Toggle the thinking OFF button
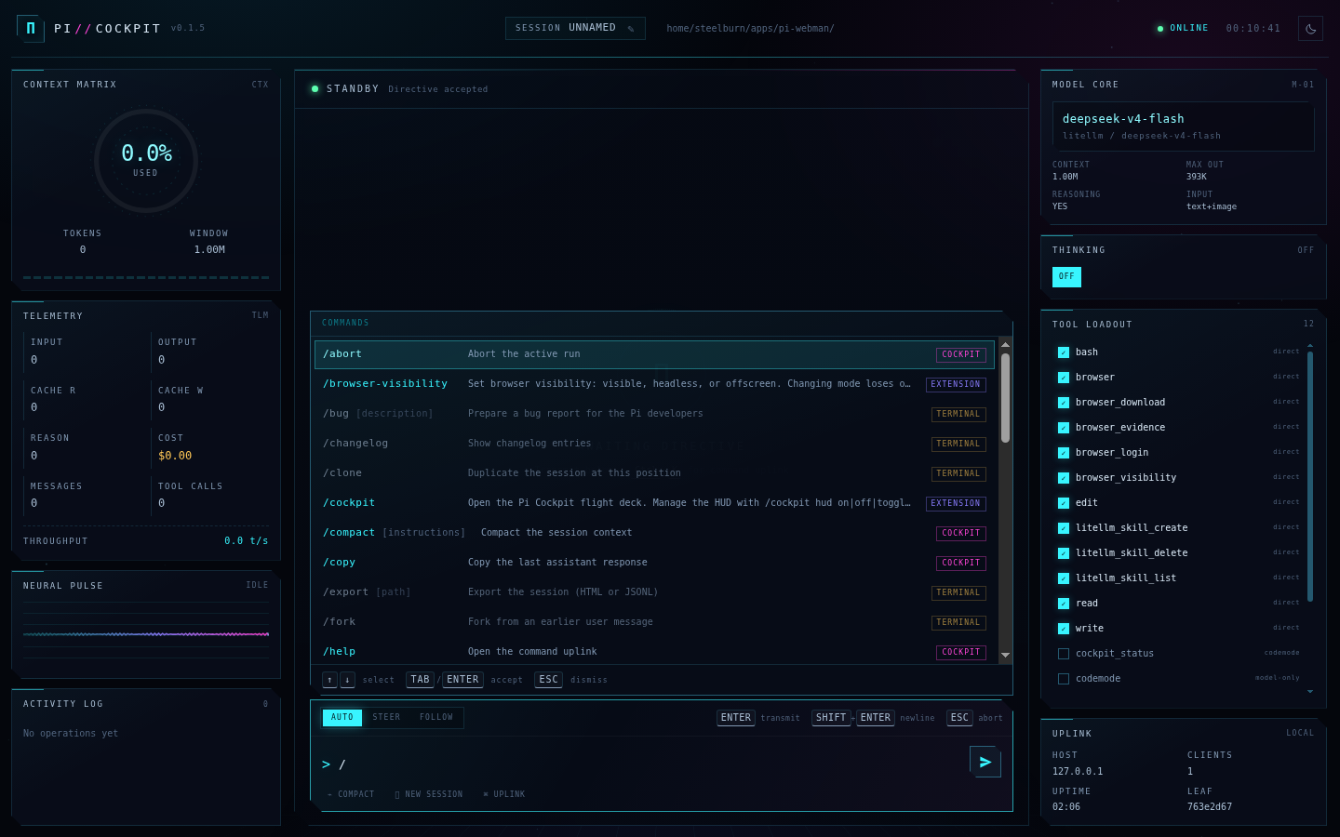 coord(1066,276)
